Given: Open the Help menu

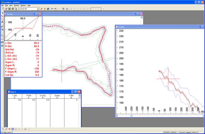Looking at the screenshot, I should [x=29, y=5].
